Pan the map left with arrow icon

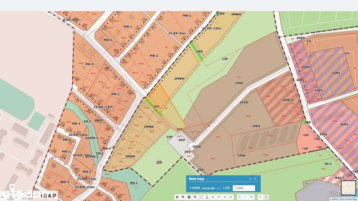[225, 197]
